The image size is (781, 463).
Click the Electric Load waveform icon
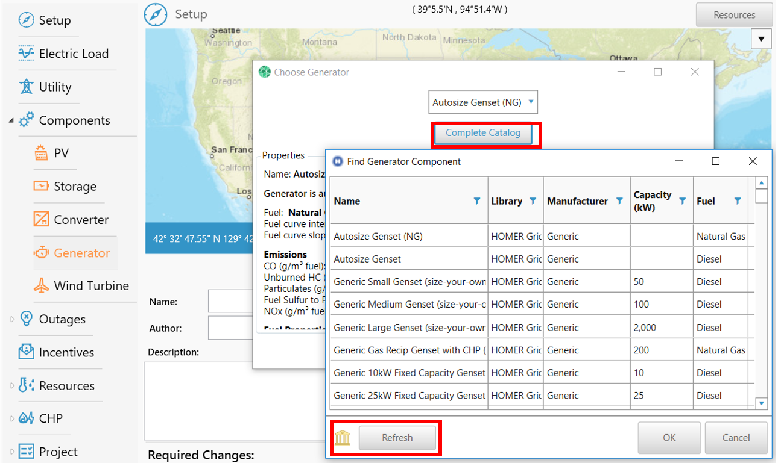(x=26, y=54)
